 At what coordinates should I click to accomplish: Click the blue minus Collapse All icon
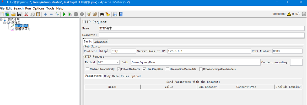(x=51, y=14)
